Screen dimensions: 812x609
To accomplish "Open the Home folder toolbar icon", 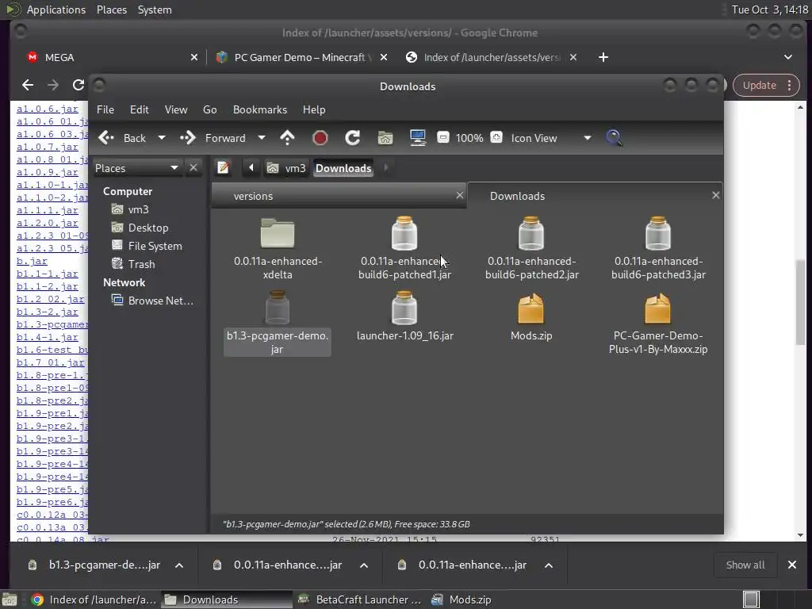I will 385,138.
